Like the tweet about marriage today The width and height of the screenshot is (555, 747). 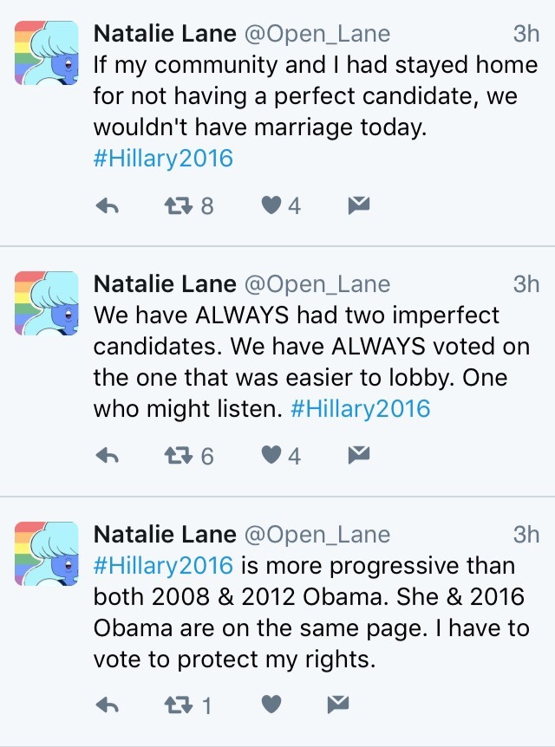coord(271,205)
